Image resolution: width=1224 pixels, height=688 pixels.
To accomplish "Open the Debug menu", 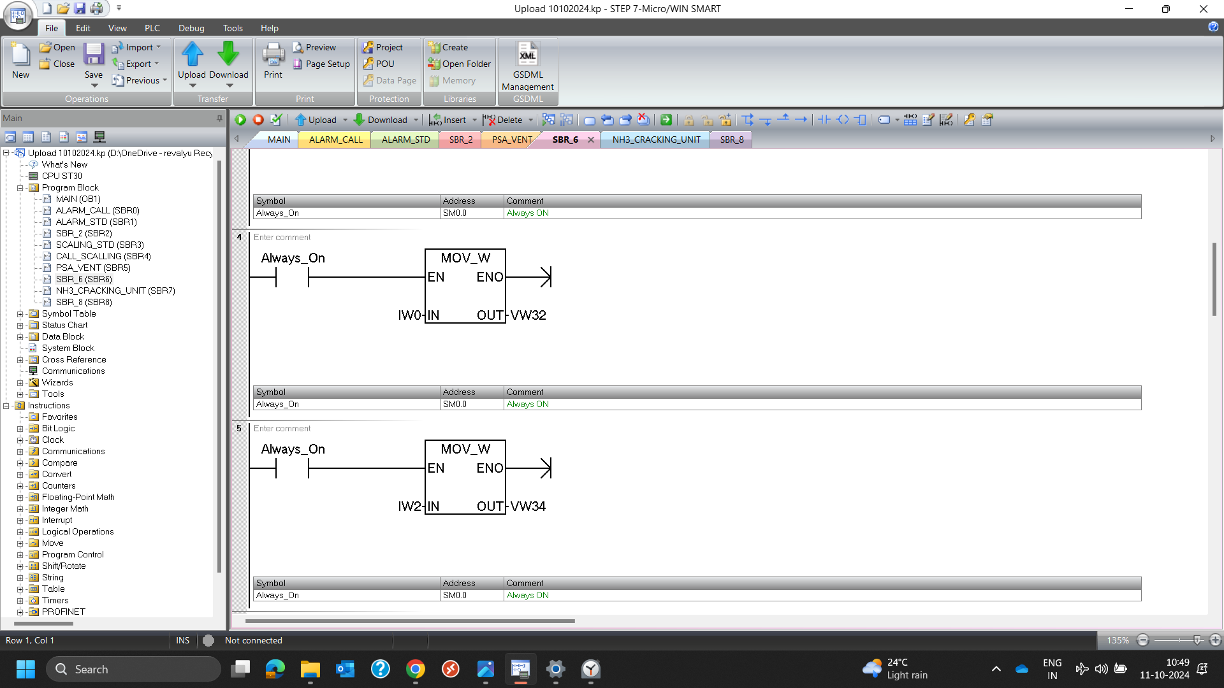I will [191, 28].
